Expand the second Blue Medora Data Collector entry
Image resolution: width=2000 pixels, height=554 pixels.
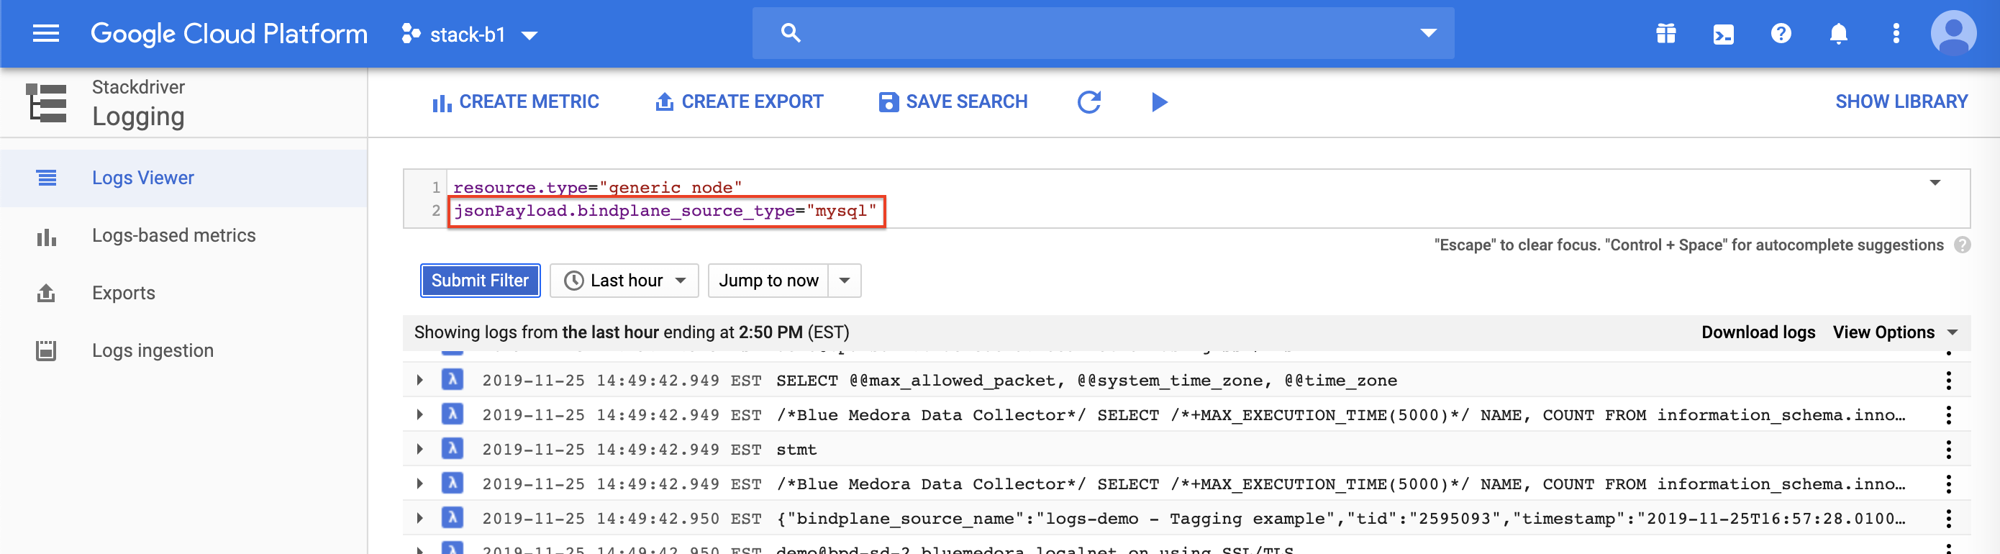420,484
